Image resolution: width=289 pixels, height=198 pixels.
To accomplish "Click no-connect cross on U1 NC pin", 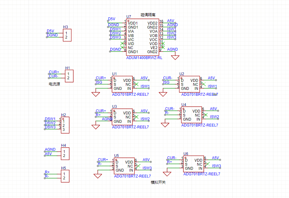I will pyautogui.click(x=136, y=84).
